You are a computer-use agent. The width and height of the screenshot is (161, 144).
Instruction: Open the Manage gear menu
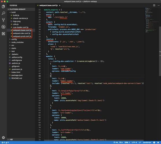(3, 138)
